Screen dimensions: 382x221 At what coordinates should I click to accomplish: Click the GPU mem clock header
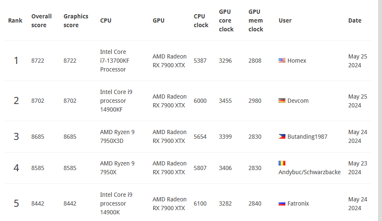pyautogui.click(x=256, y=20)
